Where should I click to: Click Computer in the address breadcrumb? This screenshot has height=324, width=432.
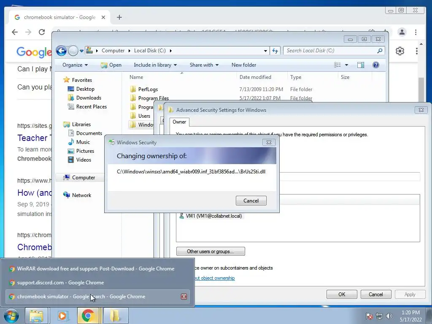113,51
